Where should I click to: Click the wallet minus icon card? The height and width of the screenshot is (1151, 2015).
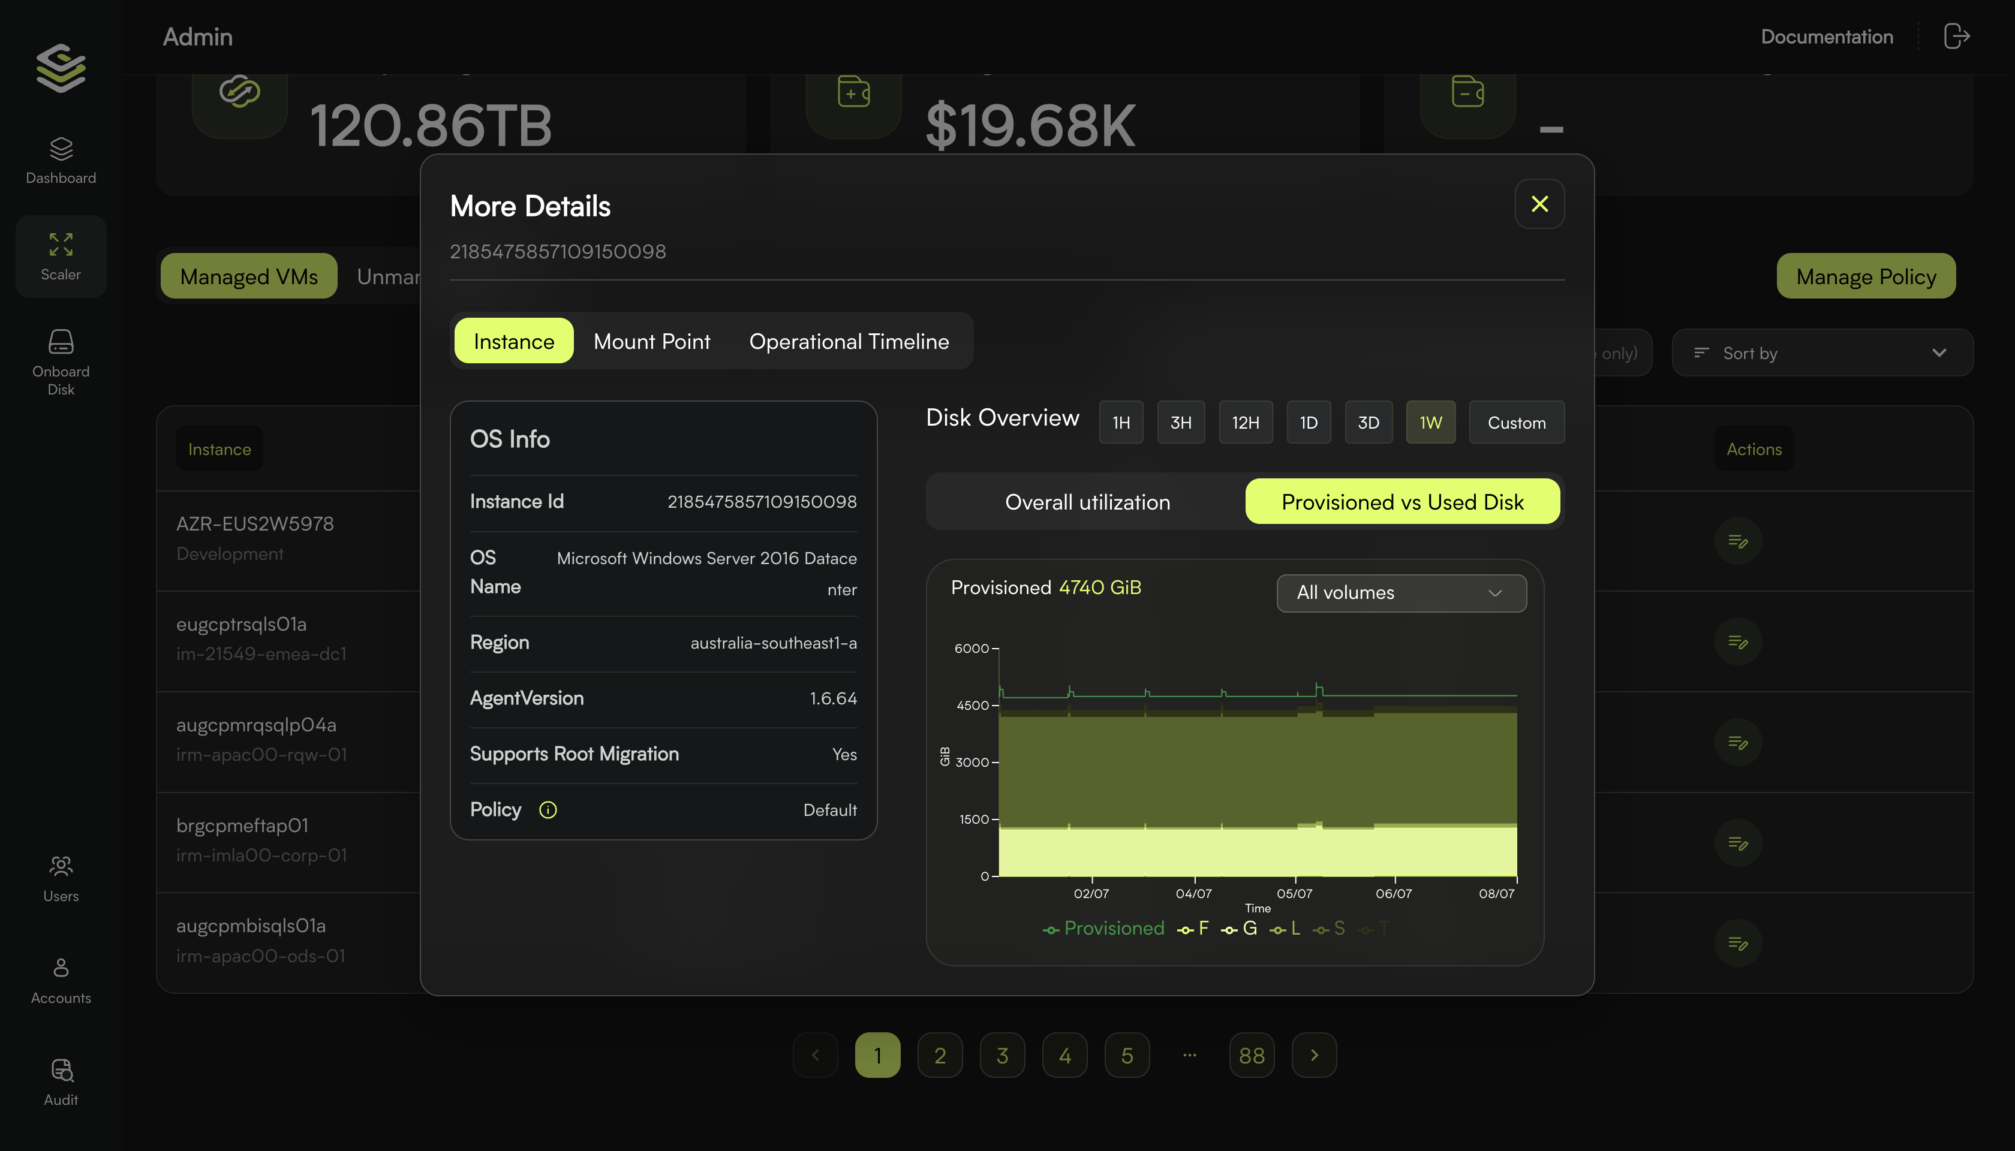coord(1467,92)
